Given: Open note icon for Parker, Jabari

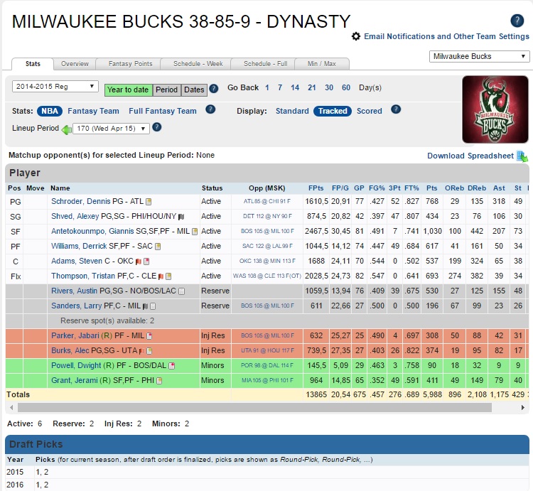Looking at the screenshot, I should pos(149,336).
